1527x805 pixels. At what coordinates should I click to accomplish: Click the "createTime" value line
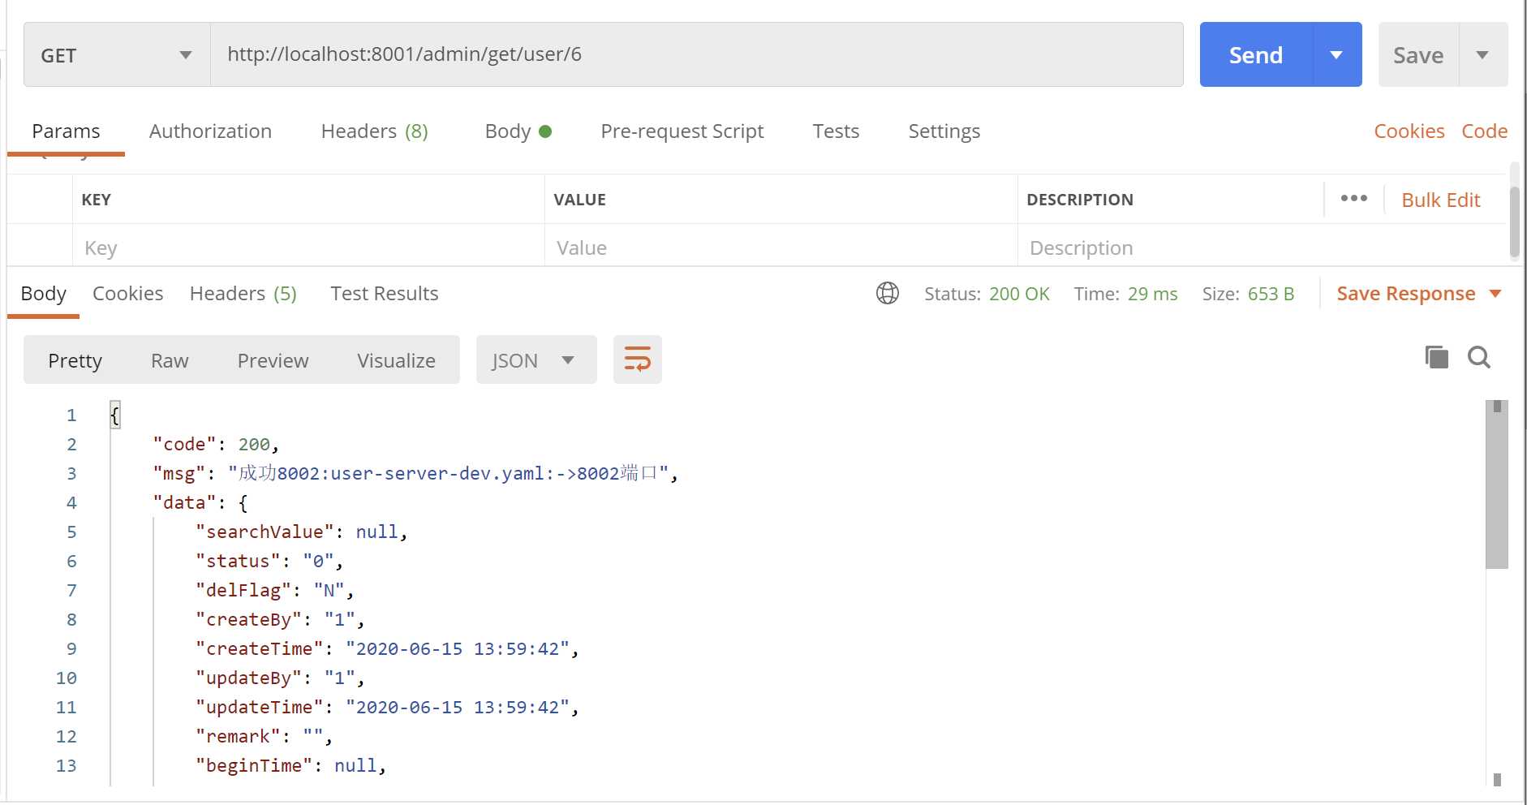[387, 649]
